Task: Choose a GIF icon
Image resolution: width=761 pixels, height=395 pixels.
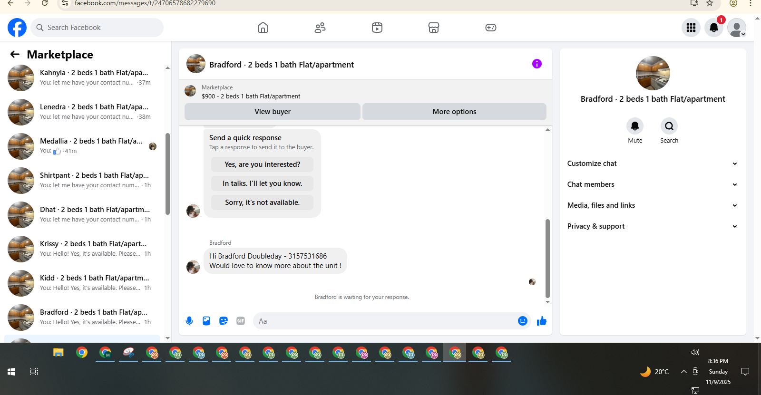Action: [241, 321]
